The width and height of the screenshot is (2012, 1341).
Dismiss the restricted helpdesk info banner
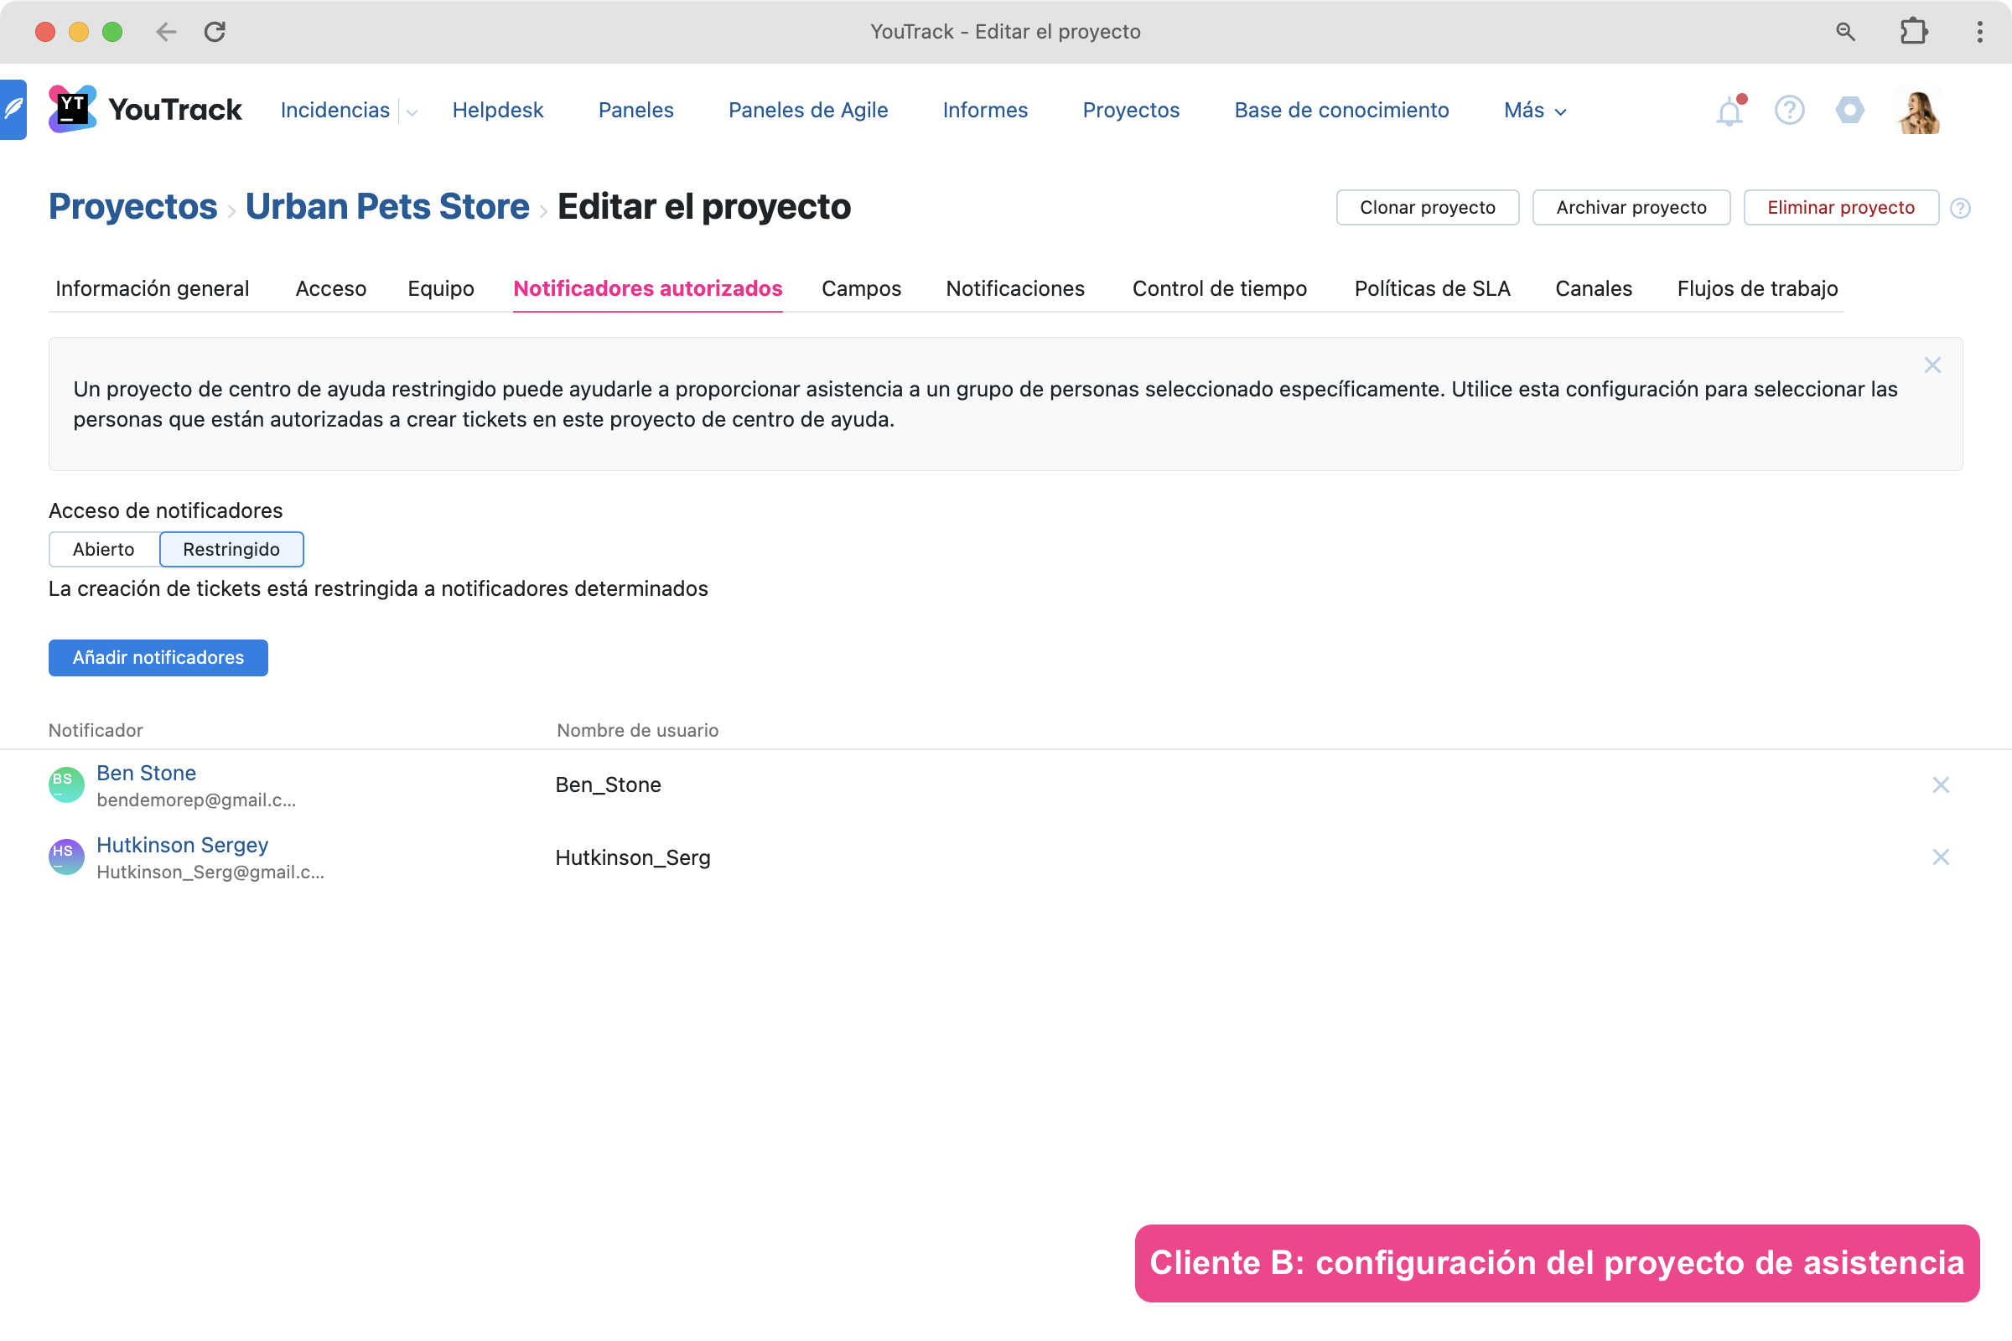click(x=1932, y=365)
